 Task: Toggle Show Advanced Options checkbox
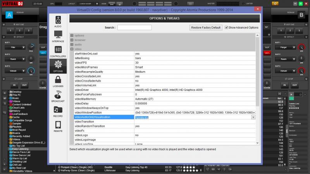pyautogui.click(x=226, y=27)
